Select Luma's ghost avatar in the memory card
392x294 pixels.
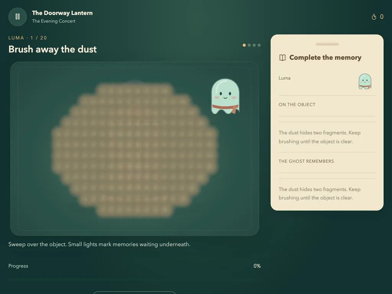coord(365,81)
